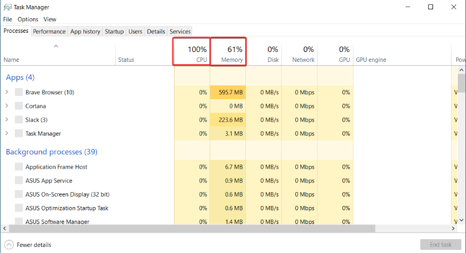The image size is (466, 253).
Task: Click the ASUS On-Screen Display icon
Action: 19,194
